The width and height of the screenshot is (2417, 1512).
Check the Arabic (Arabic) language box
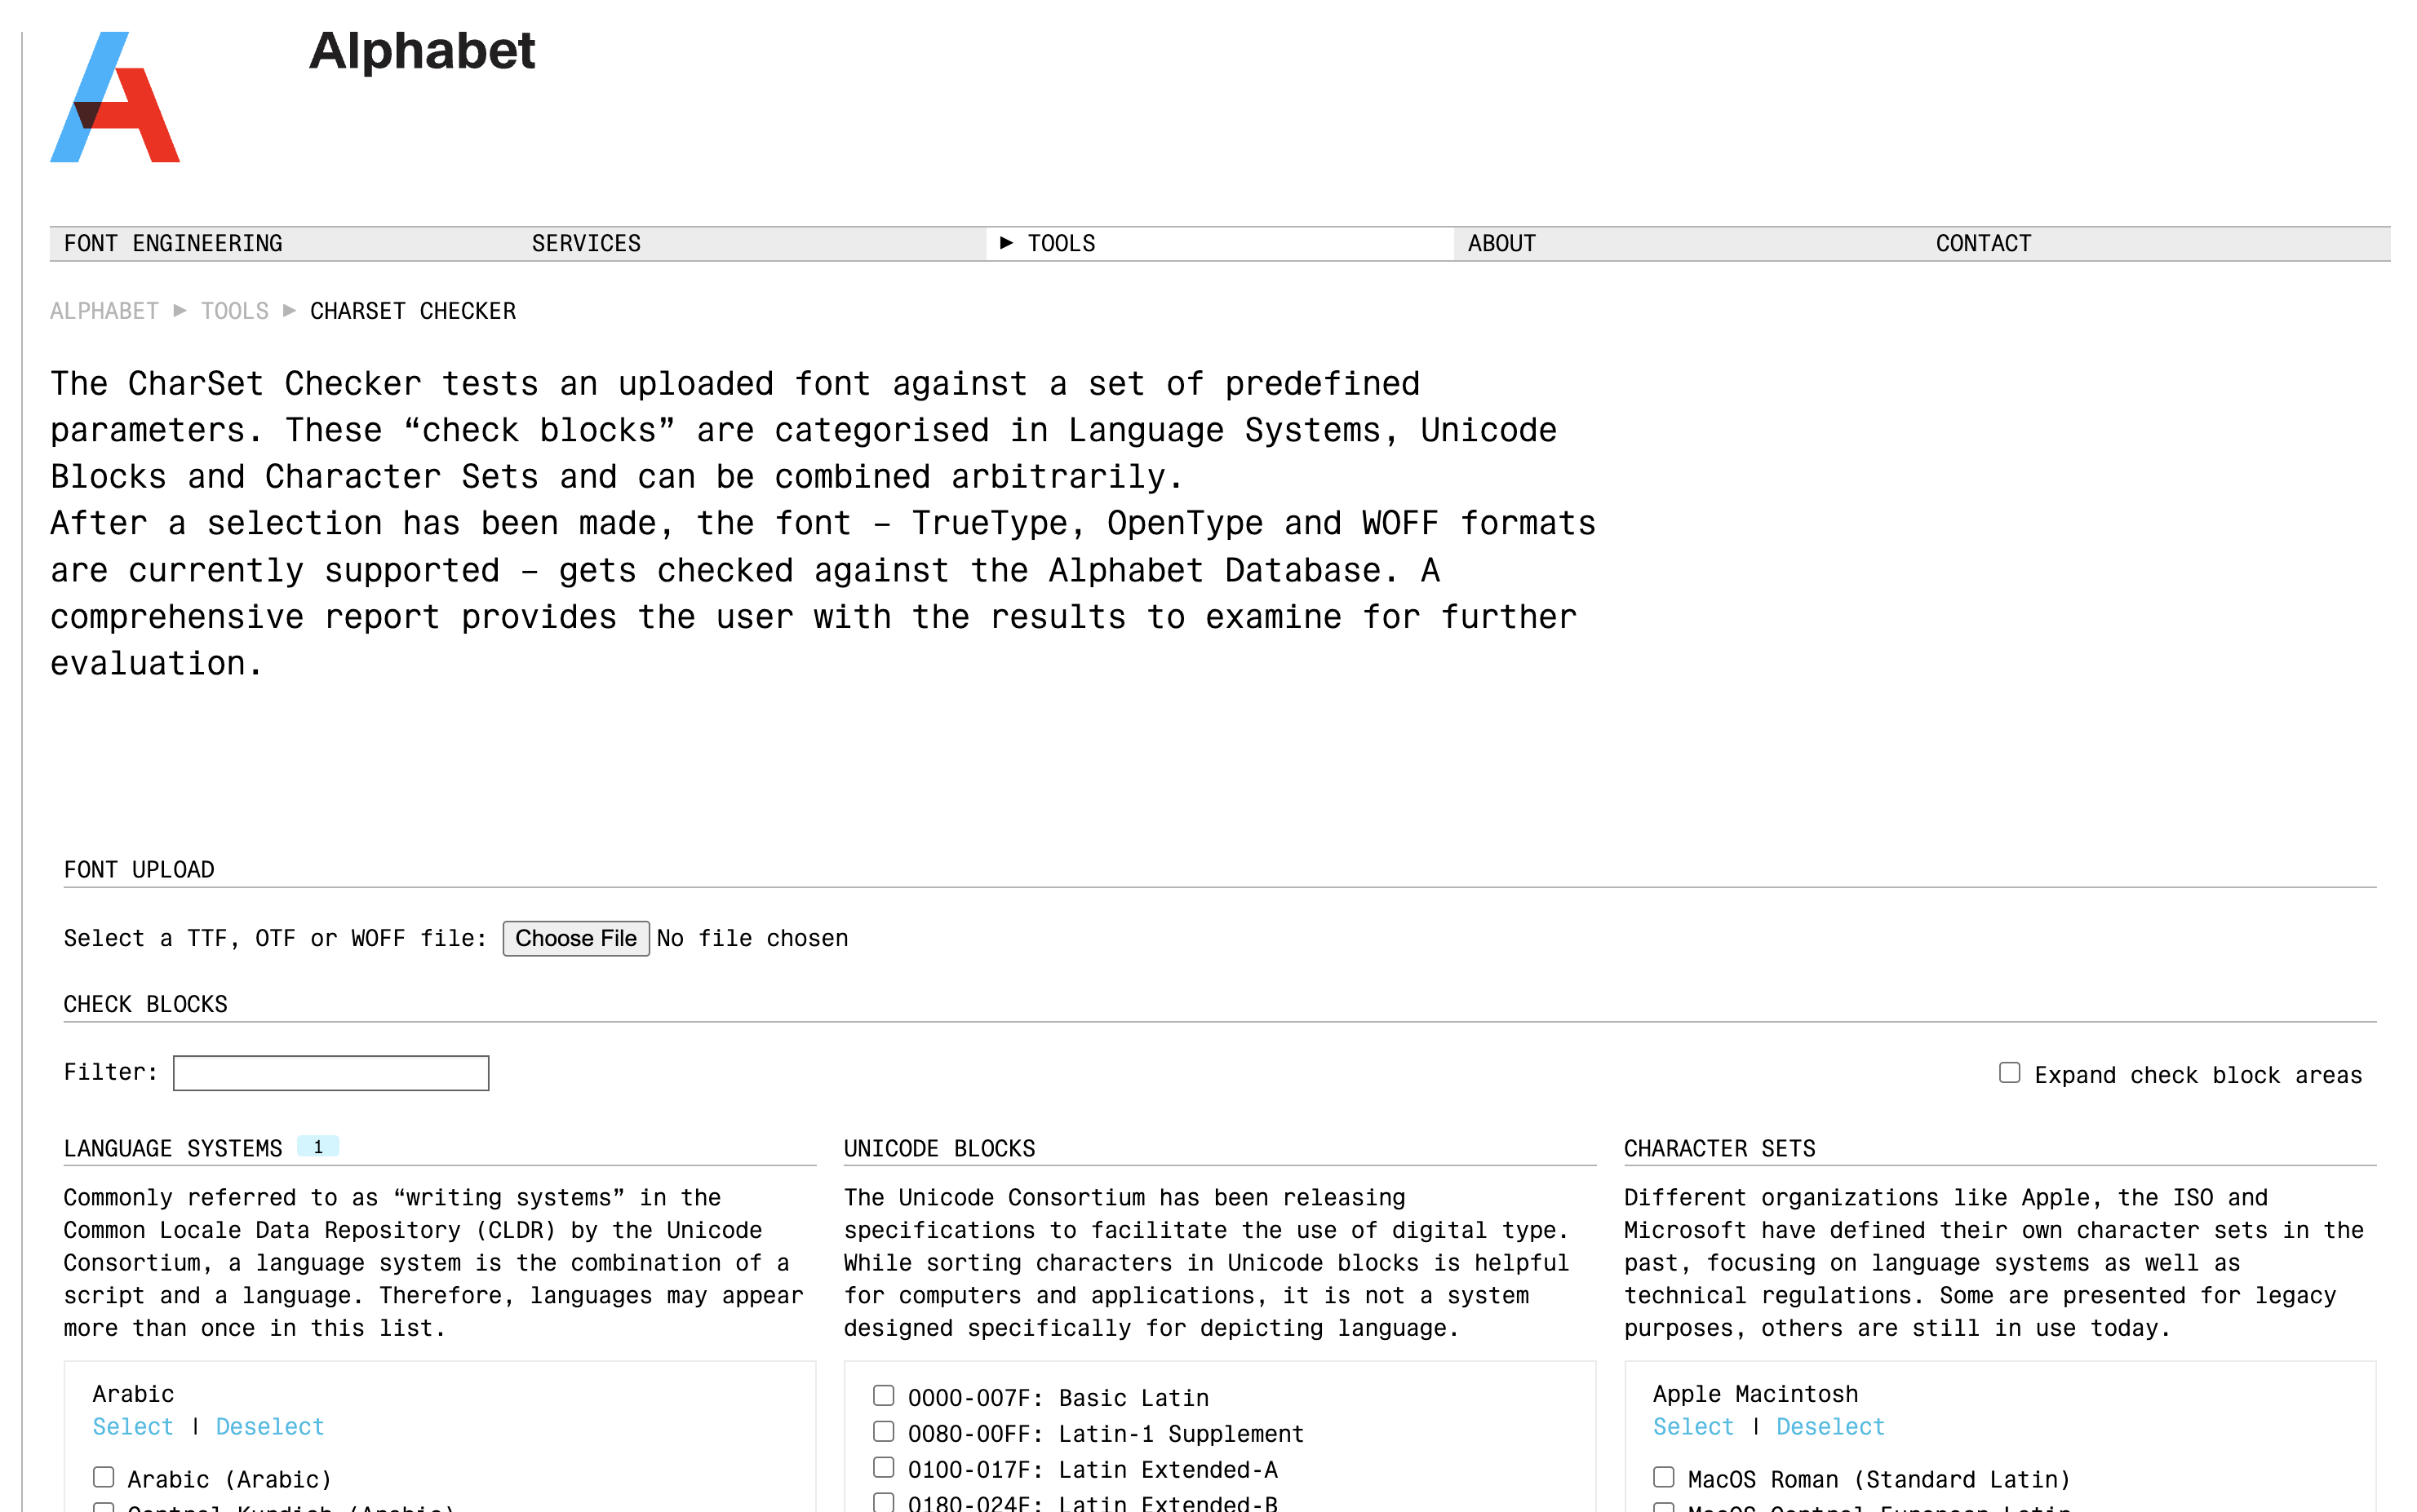click(x=104, y=1477)
